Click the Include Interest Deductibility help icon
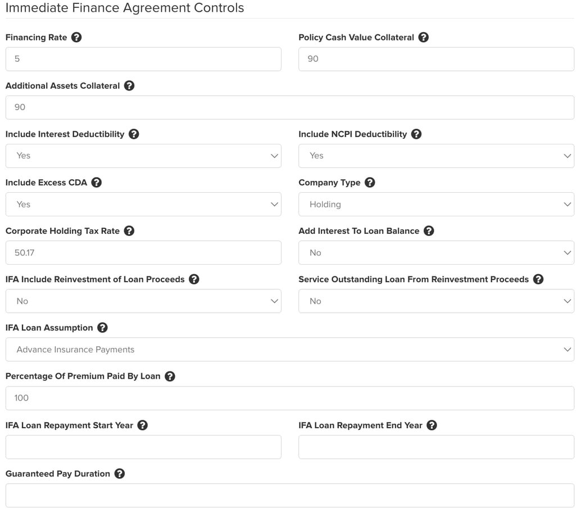580x513 pixels. click(133, 134)
